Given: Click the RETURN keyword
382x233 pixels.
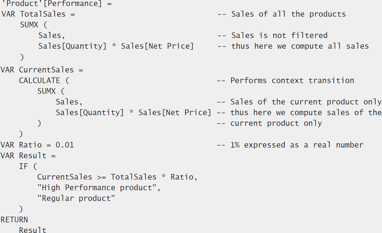Looking at the screenshot, I should [14, 220].
